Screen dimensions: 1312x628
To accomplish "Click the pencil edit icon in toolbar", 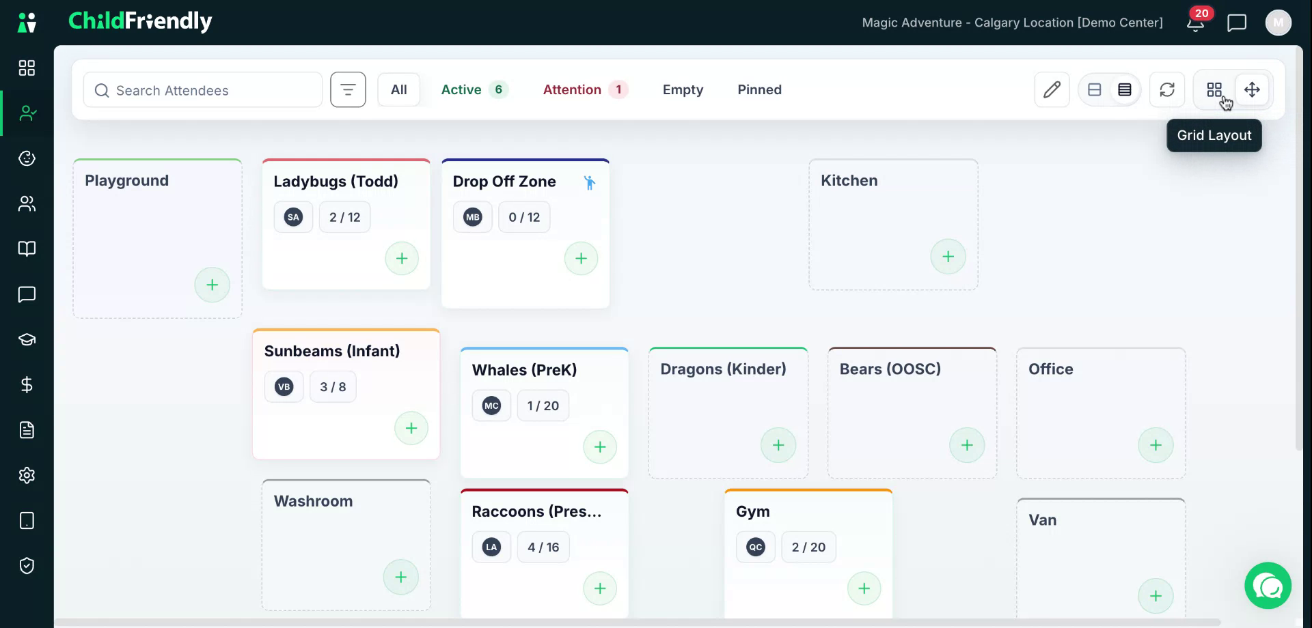I will pyautogui.click(x=1052, y=89).
